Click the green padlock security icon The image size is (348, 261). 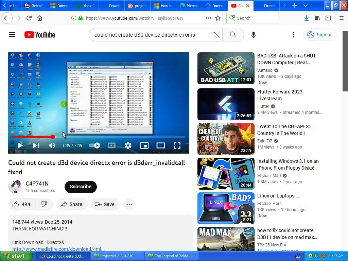point(81,18)
